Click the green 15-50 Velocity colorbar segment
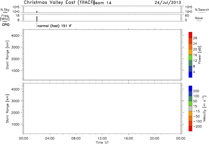Viewport: 209px width, 144px height. (x=190, y=103)
